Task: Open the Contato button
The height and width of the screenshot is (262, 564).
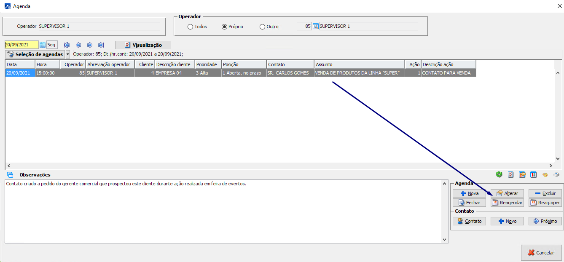Action: (469, 221)
